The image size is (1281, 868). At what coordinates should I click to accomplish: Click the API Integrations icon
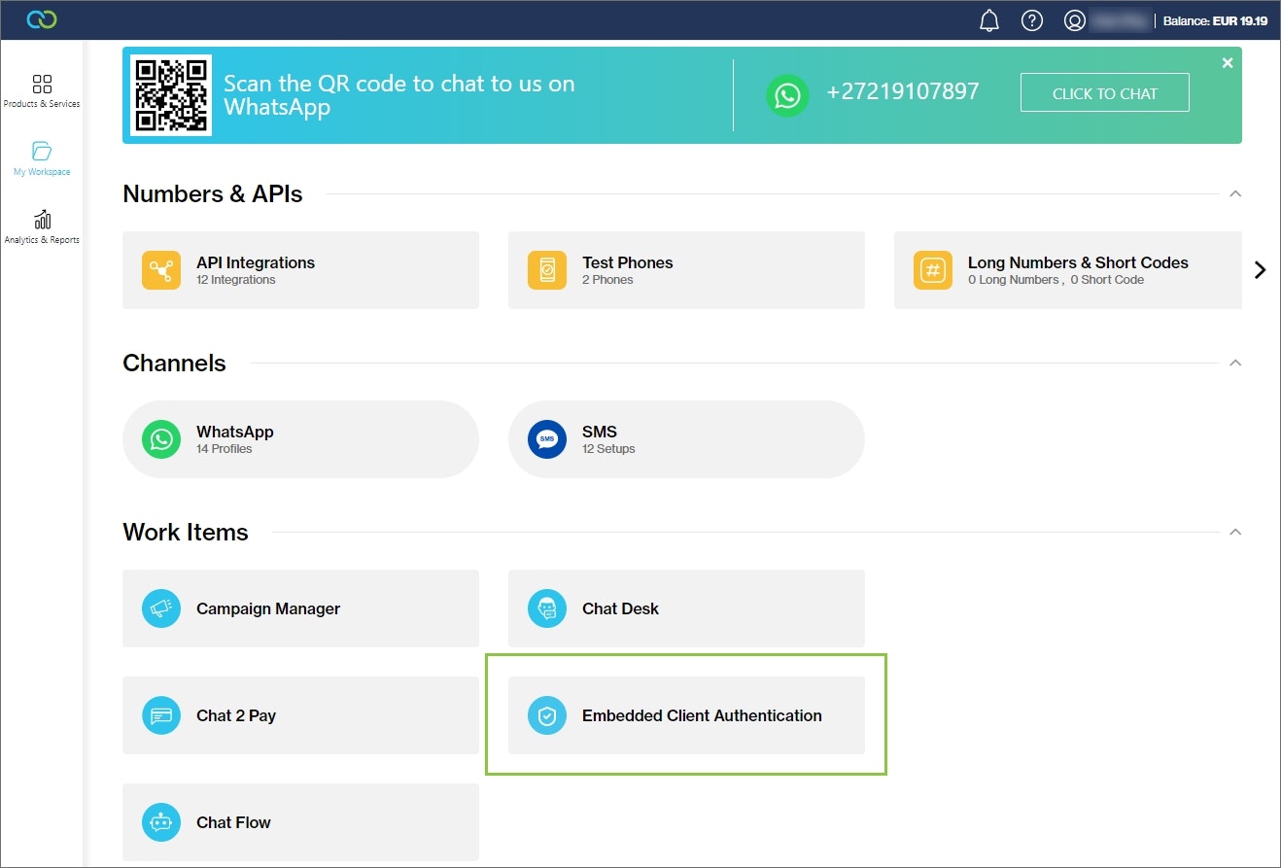pos(161,270)
